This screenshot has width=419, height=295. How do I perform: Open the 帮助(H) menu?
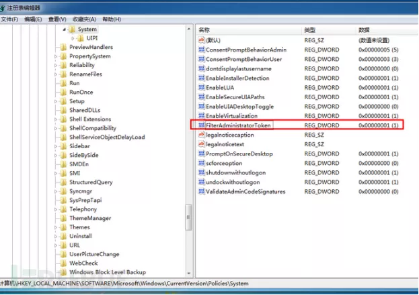coord(111,19)
